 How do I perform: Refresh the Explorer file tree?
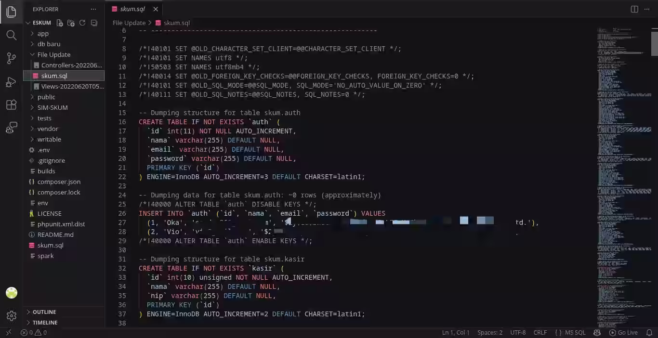(82, 23)
